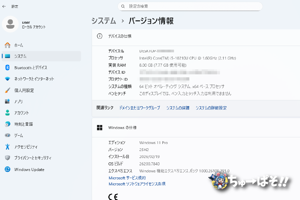Open アカウント settings page
The height and width of the screenshot is (200, 300).
(x=41, y=113)
